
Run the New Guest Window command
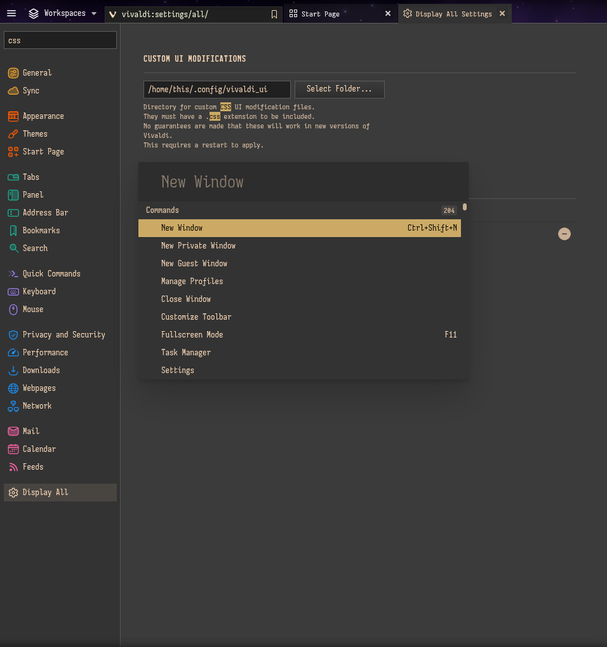(300, 264)
